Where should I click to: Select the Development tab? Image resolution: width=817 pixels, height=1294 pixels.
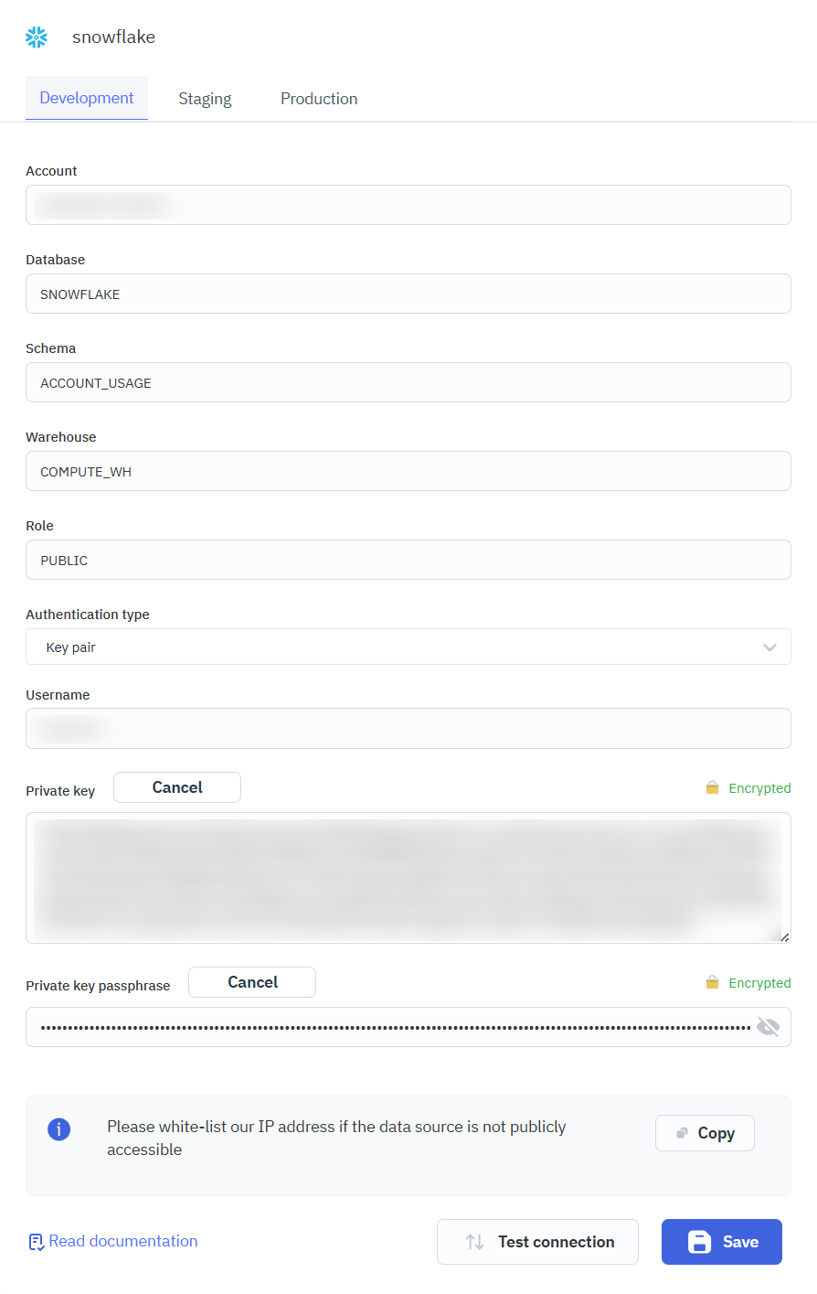click(x=87, y=98)
